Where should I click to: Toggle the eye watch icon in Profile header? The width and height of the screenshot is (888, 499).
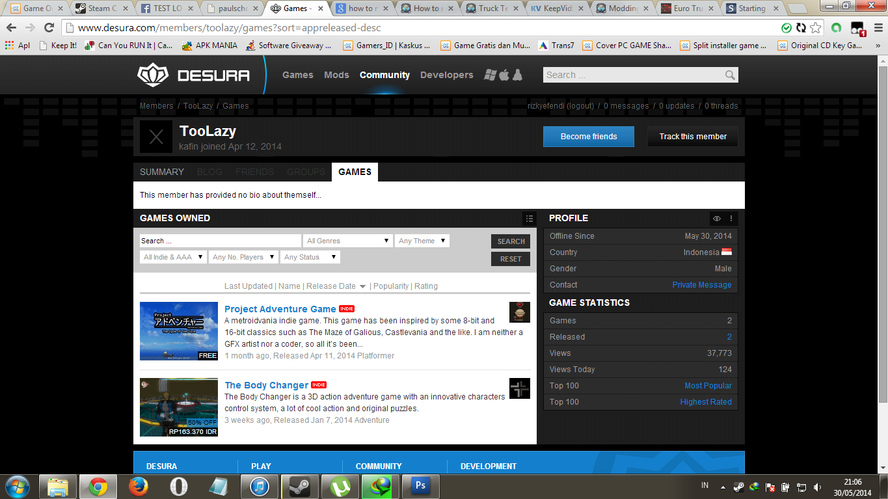coord(717,219)
